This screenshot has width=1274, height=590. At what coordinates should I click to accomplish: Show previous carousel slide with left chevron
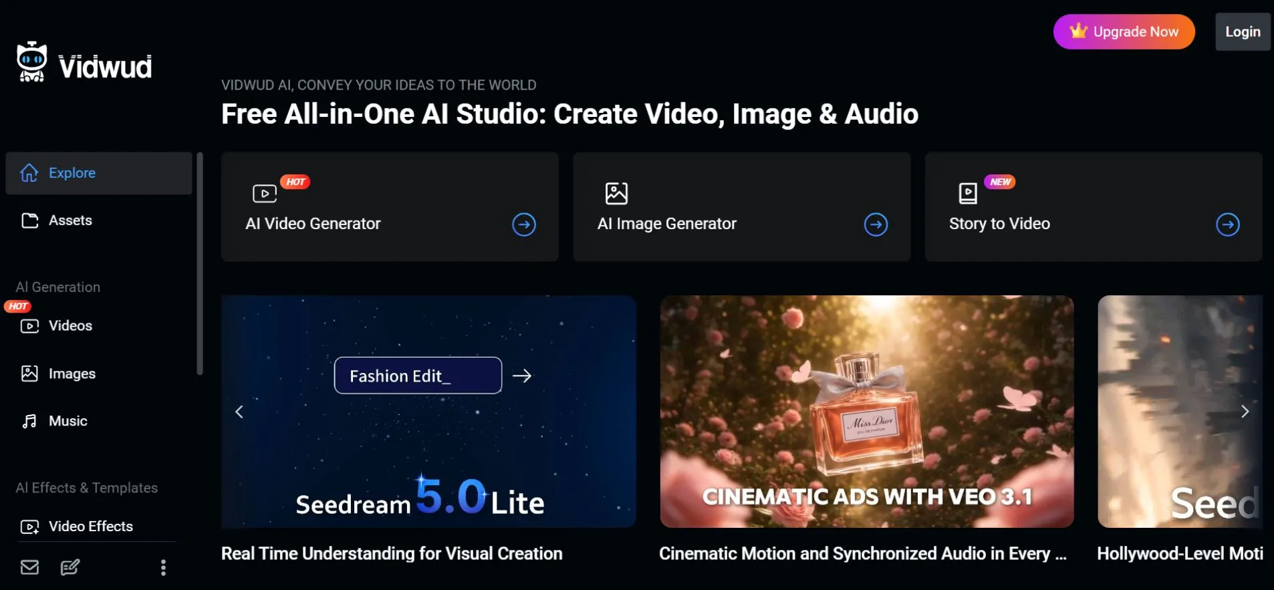tap(239, 412)
